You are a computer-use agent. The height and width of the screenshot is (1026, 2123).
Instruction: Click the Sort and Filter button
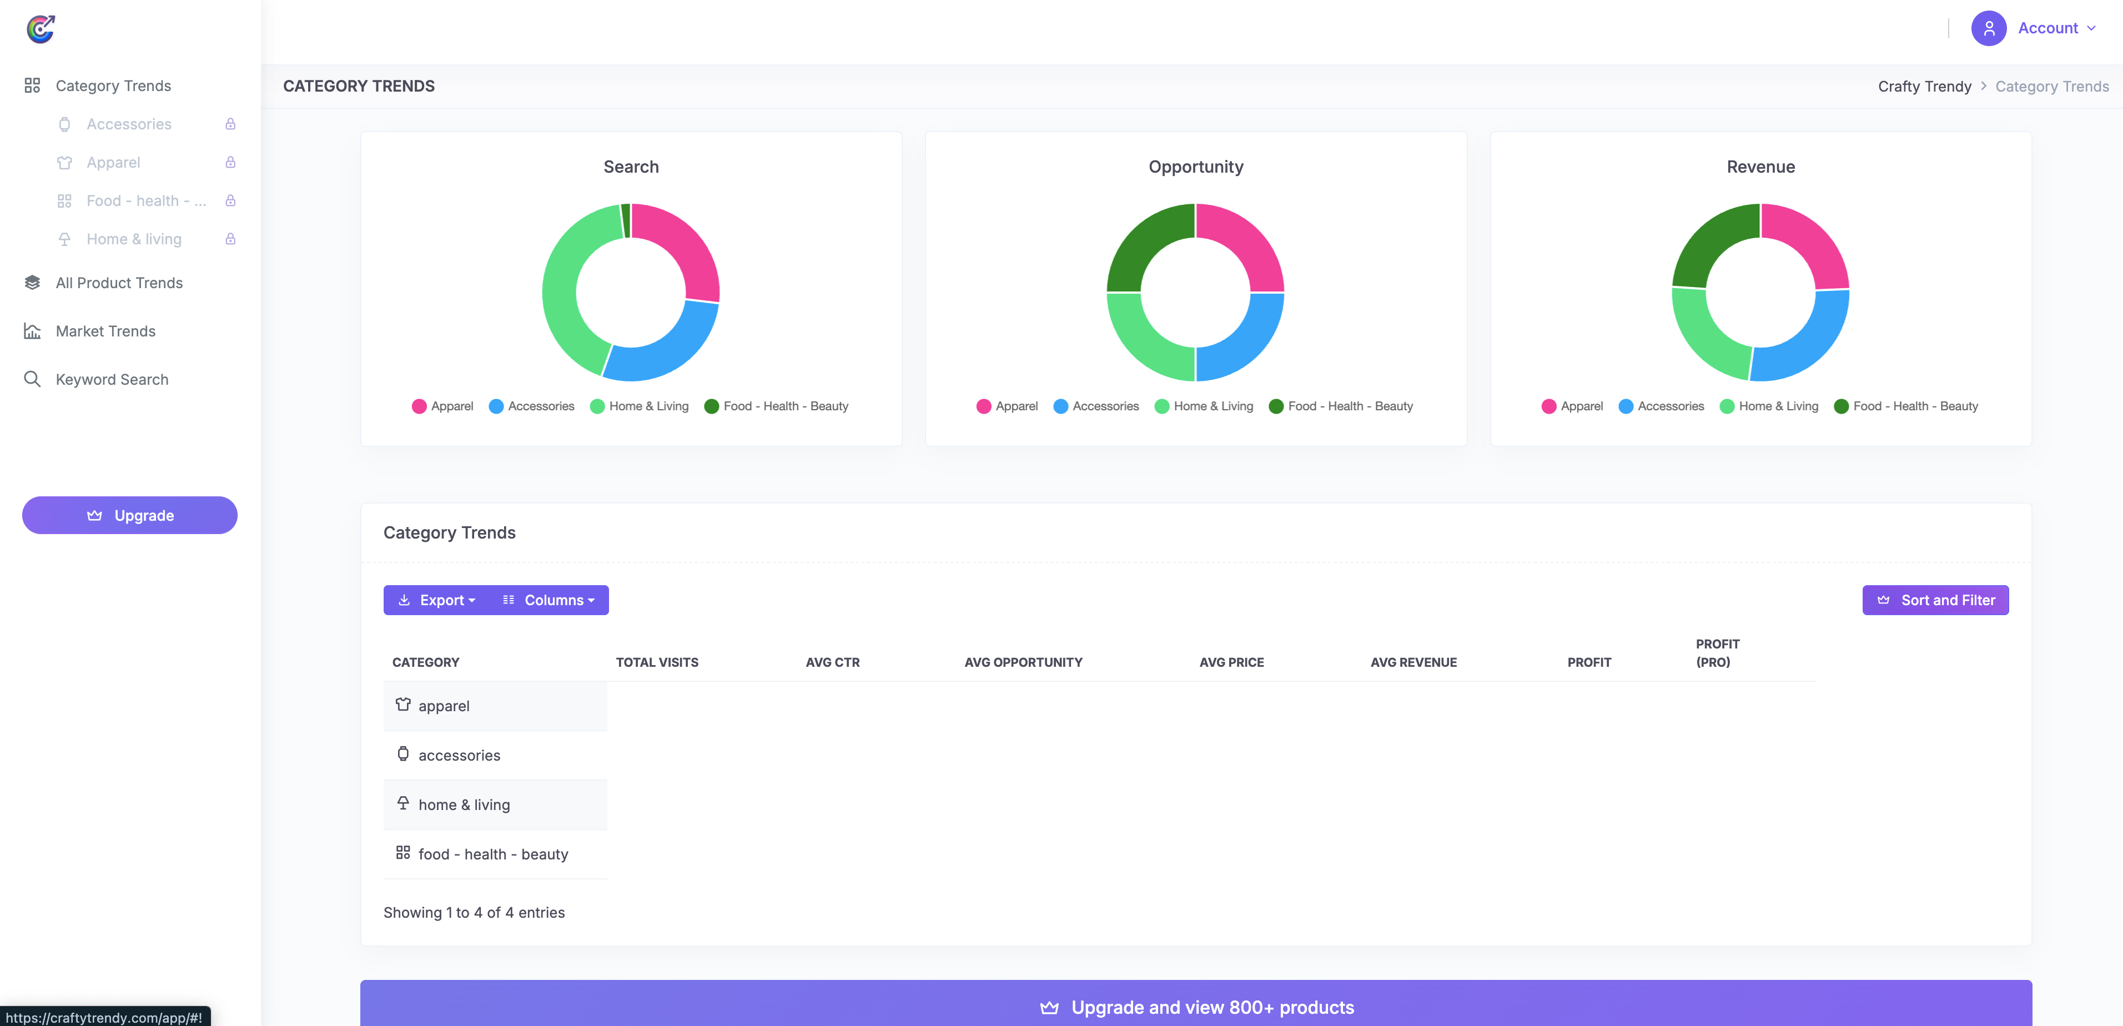click(x=1936, y=599)
